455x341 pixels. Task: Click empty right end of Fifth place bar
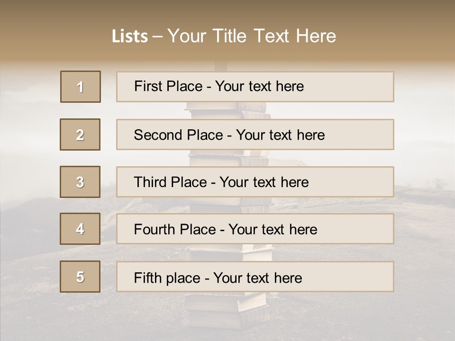[x=348, y=277]
